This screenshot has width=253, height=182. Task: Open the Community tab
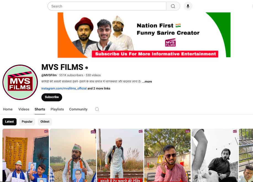point(78,109)
